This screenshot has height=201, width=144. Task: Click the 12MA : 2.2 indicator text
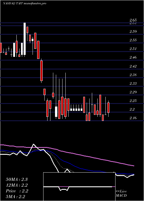coord(17,185)
